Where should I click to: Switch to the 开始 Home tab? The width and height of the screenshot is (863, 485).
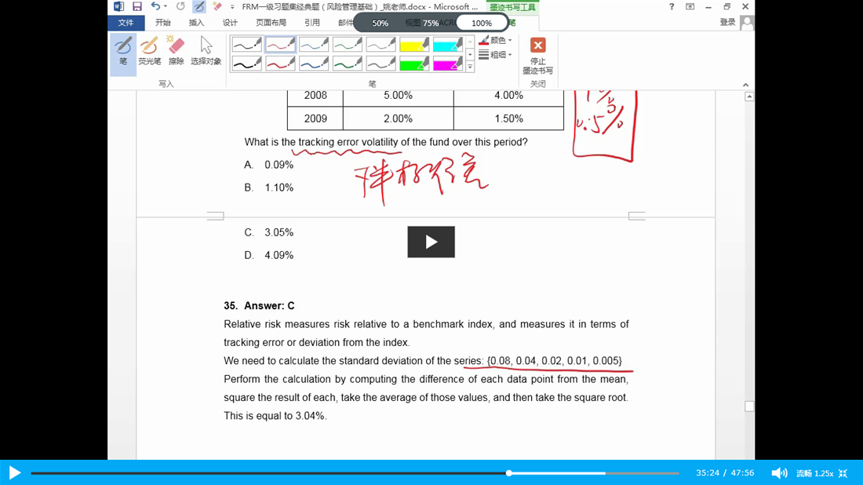pos(163,23)
